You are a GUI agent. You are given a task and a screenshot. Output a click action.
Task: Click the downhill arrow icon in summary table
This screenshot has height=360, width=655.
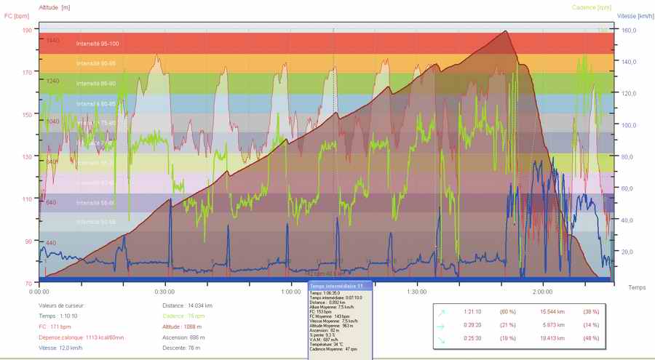tap(441, 339)
